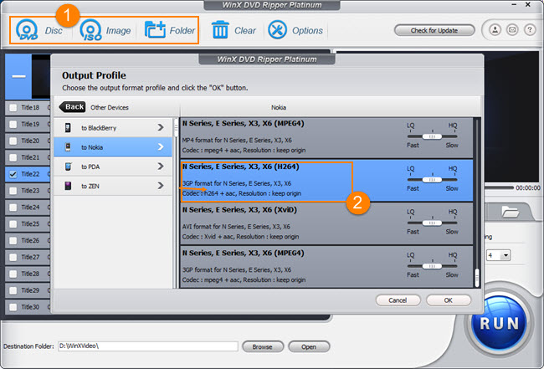Check the Title20 checkbox
Viewport: 544px width, 369px height.
(x=13, y=141)
